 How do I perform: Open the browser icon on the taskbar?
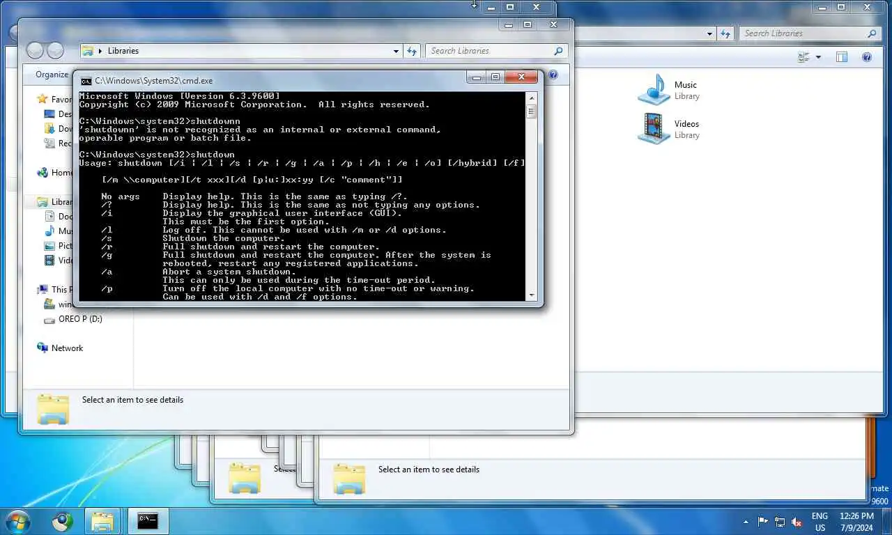pos(62,520)
